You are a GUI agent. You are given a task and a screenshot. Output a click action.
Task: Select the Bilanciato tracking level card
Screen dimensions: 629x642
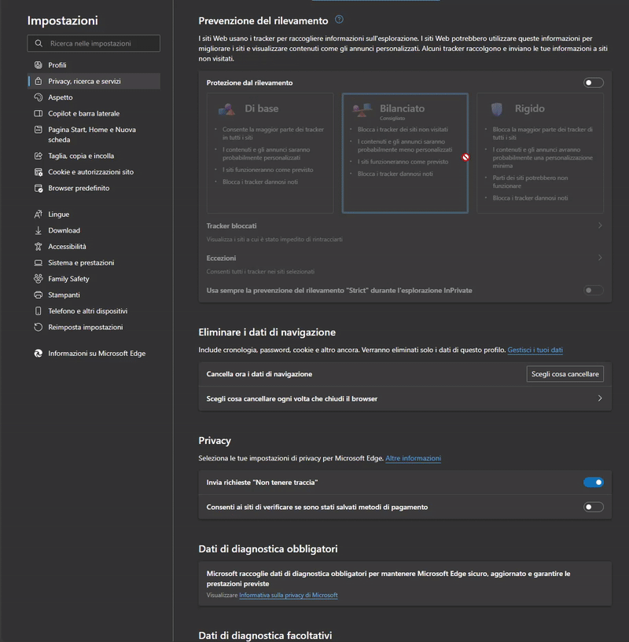tap(405, 152)
